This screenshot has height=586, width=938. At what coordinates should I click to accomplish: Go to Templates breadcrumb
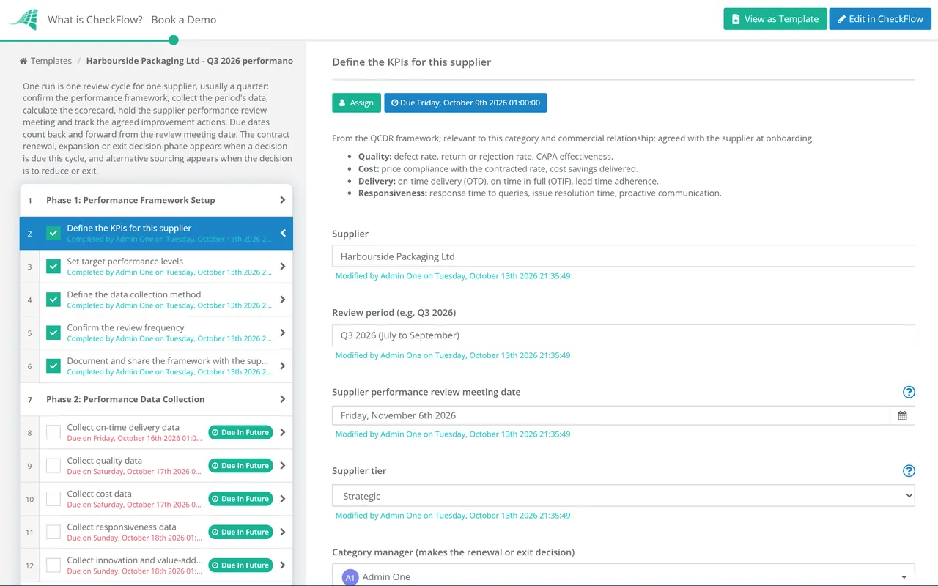[x=51, y=61]
